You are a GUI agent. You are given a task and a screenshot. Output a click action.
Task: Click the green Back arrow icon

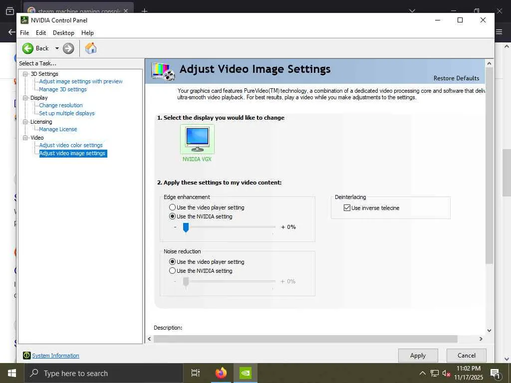pos(28,48)
